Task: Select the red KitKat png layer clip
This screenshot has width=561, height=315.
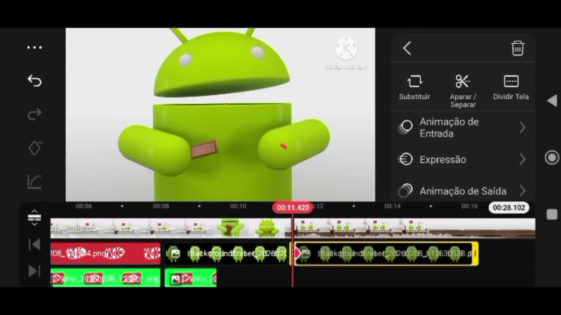Action: [x=106, y=253]
